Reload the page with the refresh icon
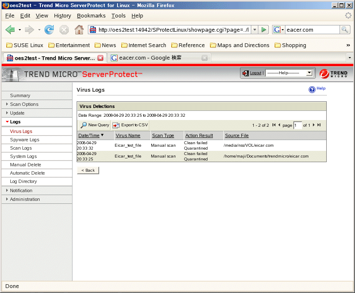 pos(49,30)
